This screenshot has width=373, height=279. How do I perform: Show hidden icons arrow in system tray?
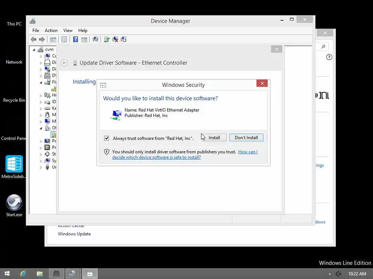330,274
